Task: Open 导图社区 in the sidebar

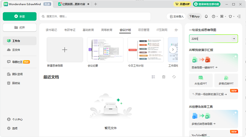Action: pos(20,62)
